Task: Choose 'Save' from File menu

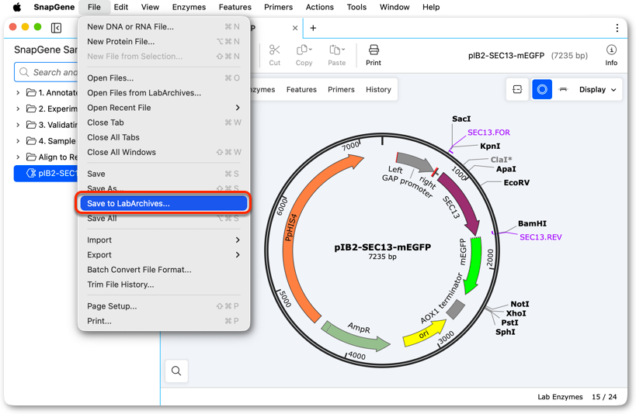Action: click(x=164, y=174)
